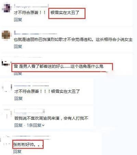
Task: Click 回复 under 张彬彬好帅 comment
Action: click(17, 152)
